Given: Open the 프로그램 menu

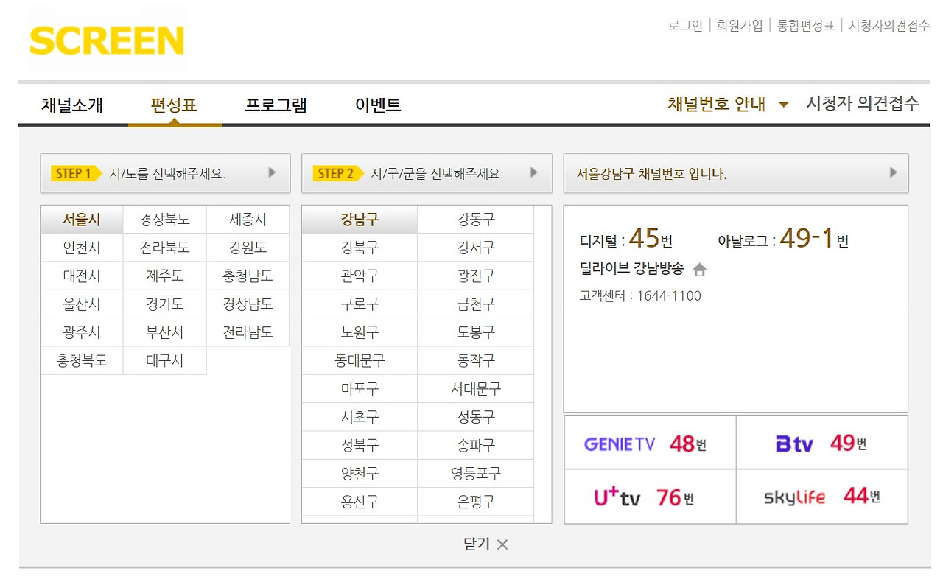Looking at the screenshot, I should [x=276, y=105].
